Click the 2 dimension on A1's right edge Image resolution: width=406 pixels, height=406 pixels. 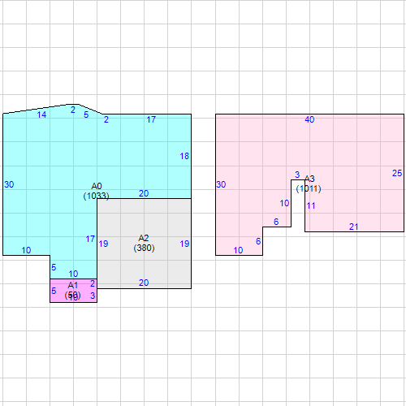pyautogui.click(x=93, y=283)
